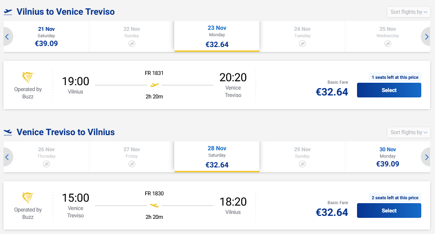
Task: Show later outbound dates with right arrow
Action: (426, 37)
